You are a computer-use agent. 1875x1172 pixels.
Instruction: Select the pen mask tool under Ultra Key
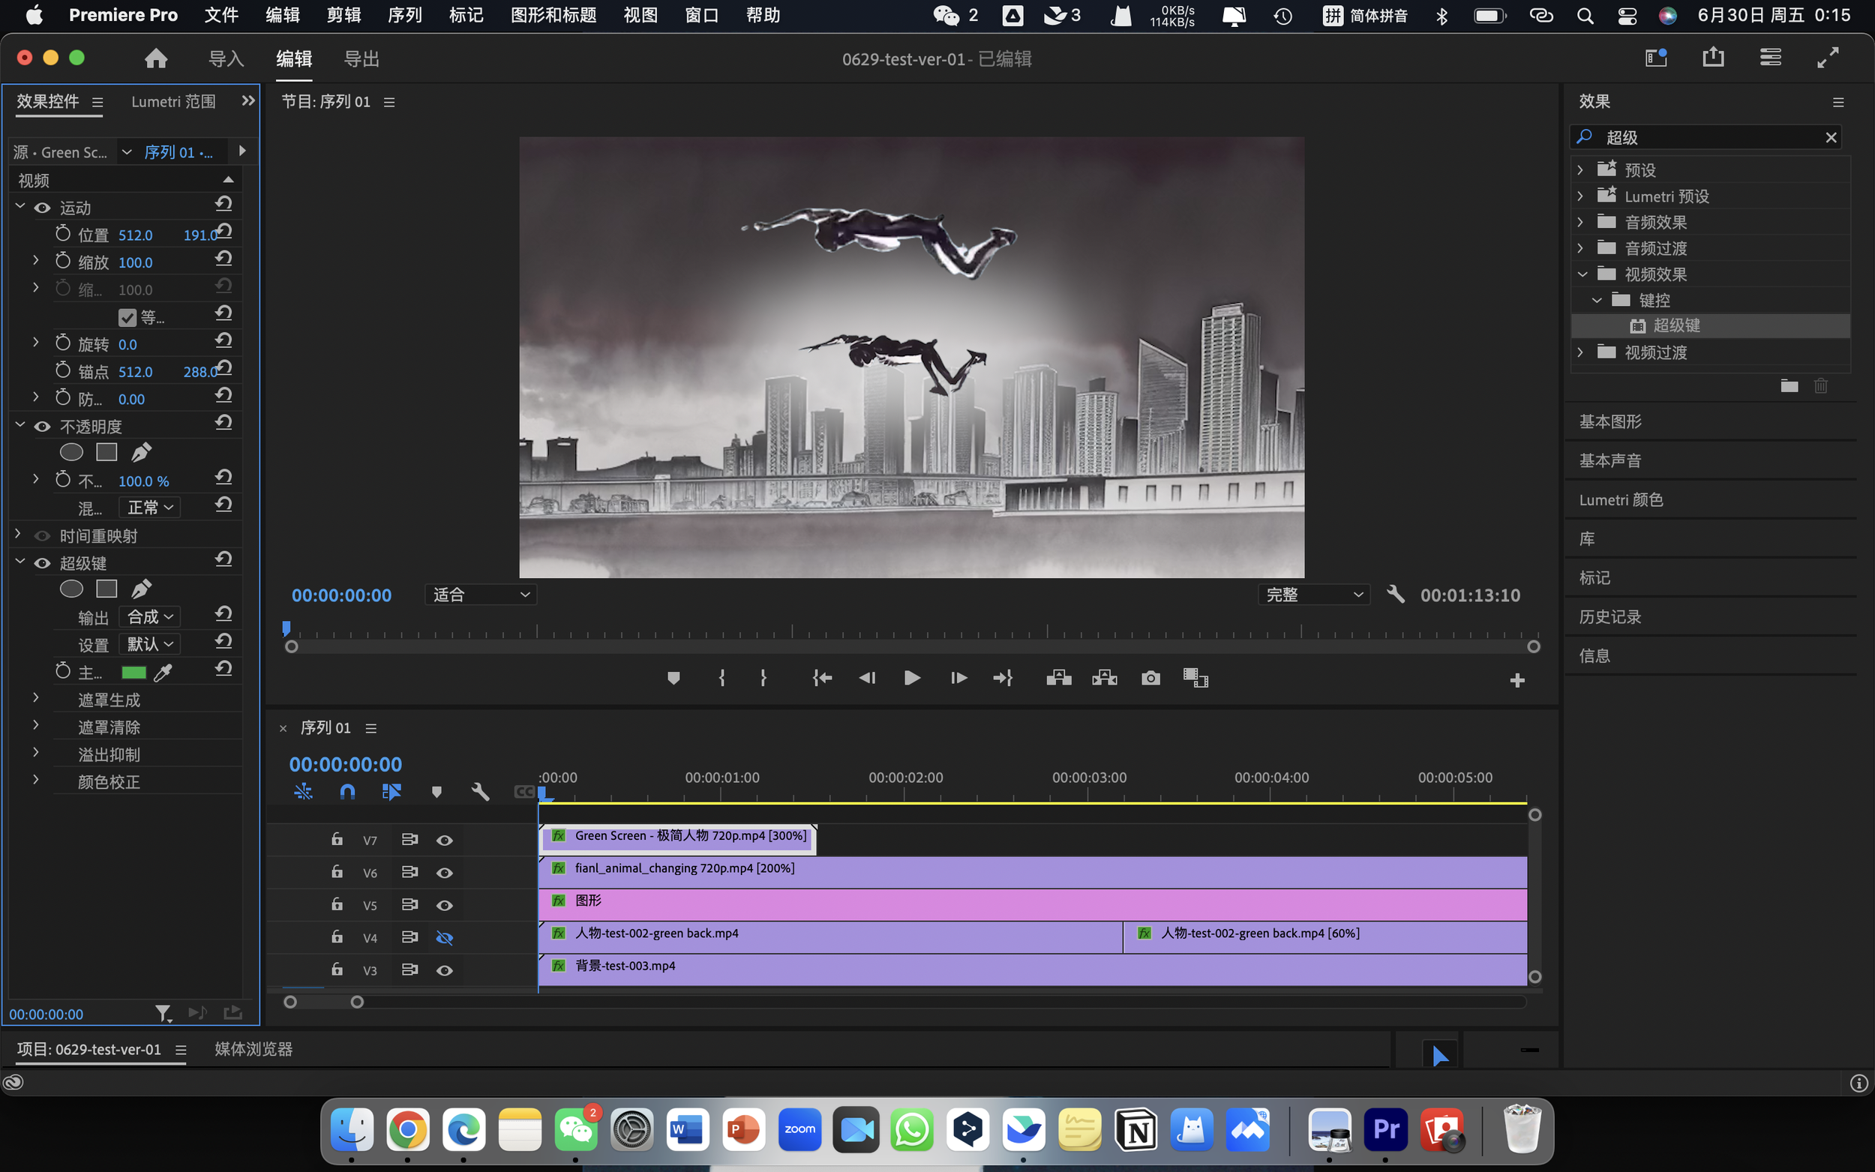[141, 589]
